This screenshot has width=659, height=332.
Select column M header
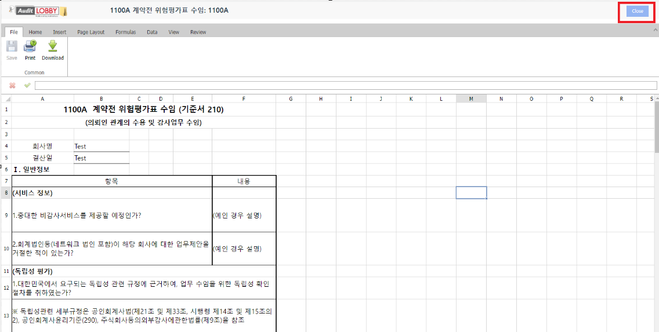pos(471,98)
